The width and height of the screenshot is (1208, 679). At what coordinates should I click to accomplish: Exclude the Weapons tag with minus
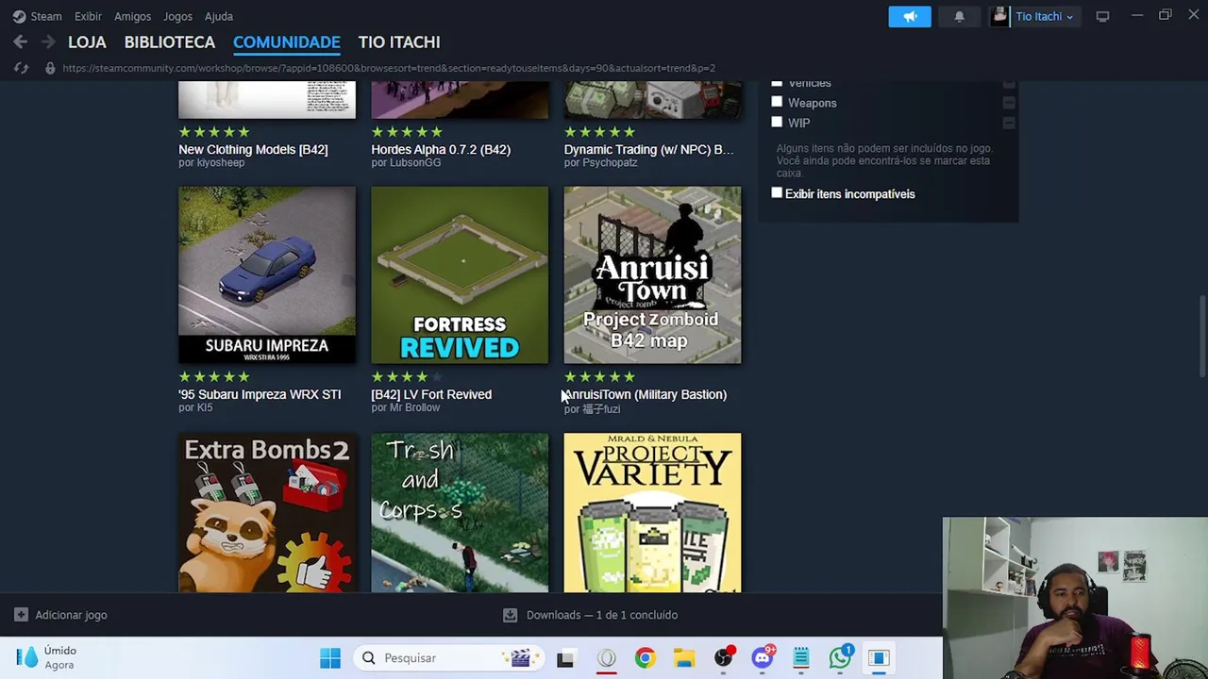point(1009,103)
